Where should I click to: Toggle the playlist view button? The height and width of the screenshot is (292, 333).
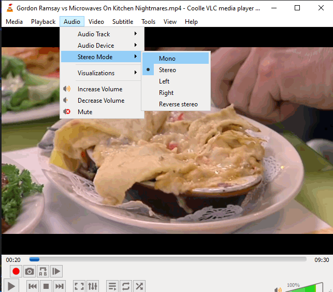point(112,286)
